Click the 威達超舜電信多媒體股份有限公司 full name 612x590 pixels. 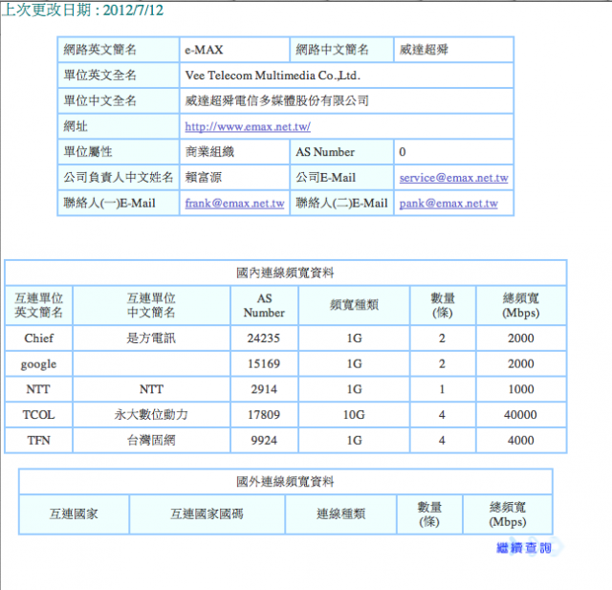[x=276, y=100]
